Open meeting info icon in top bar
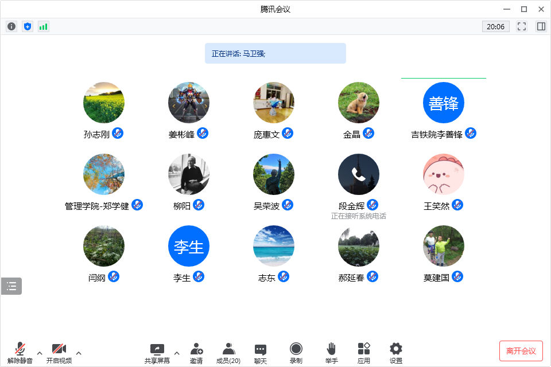 11,26
